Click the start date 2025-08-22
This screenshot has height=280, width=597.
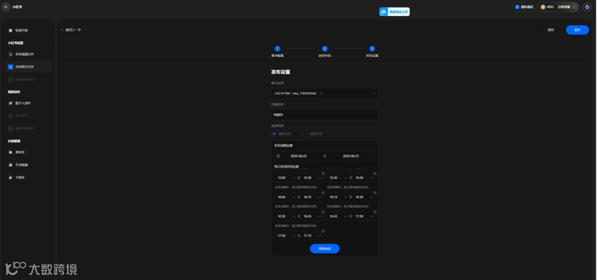[298, 156]
